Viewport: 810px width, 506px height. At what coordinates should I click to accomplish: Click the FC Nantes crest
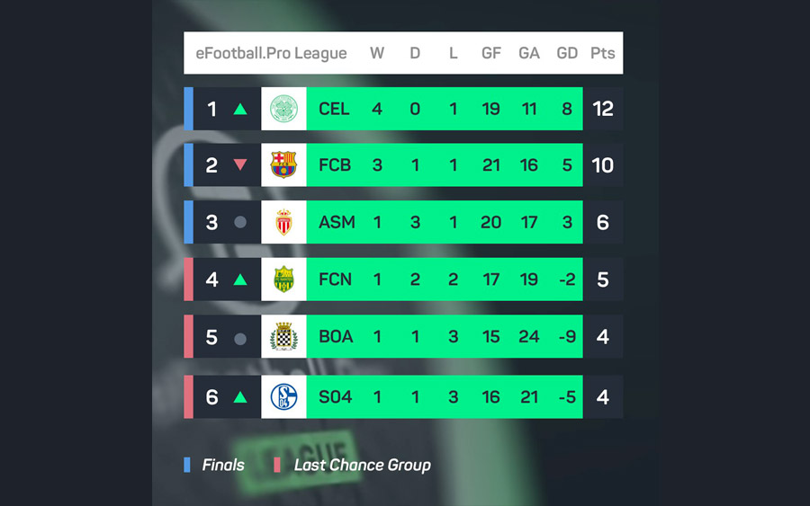pos(283,279)
